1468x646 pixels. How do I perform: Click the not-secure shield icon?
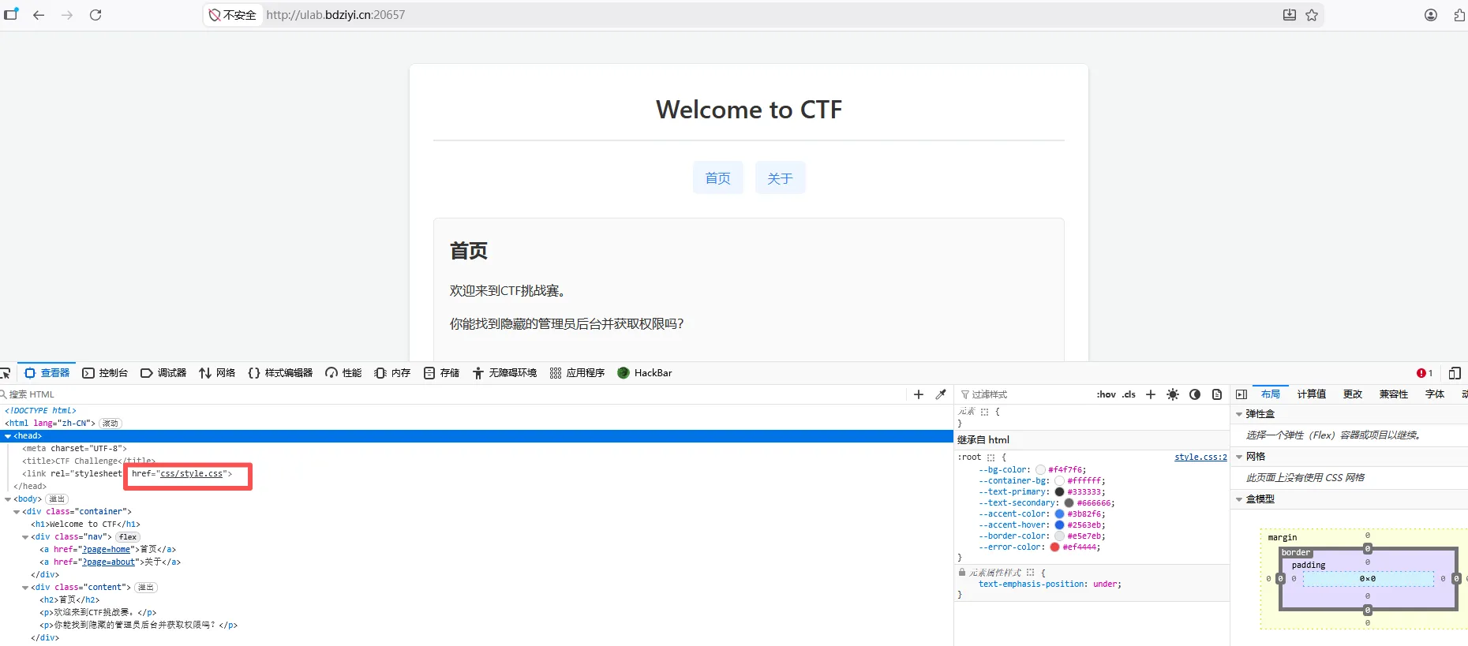point(214,15)
